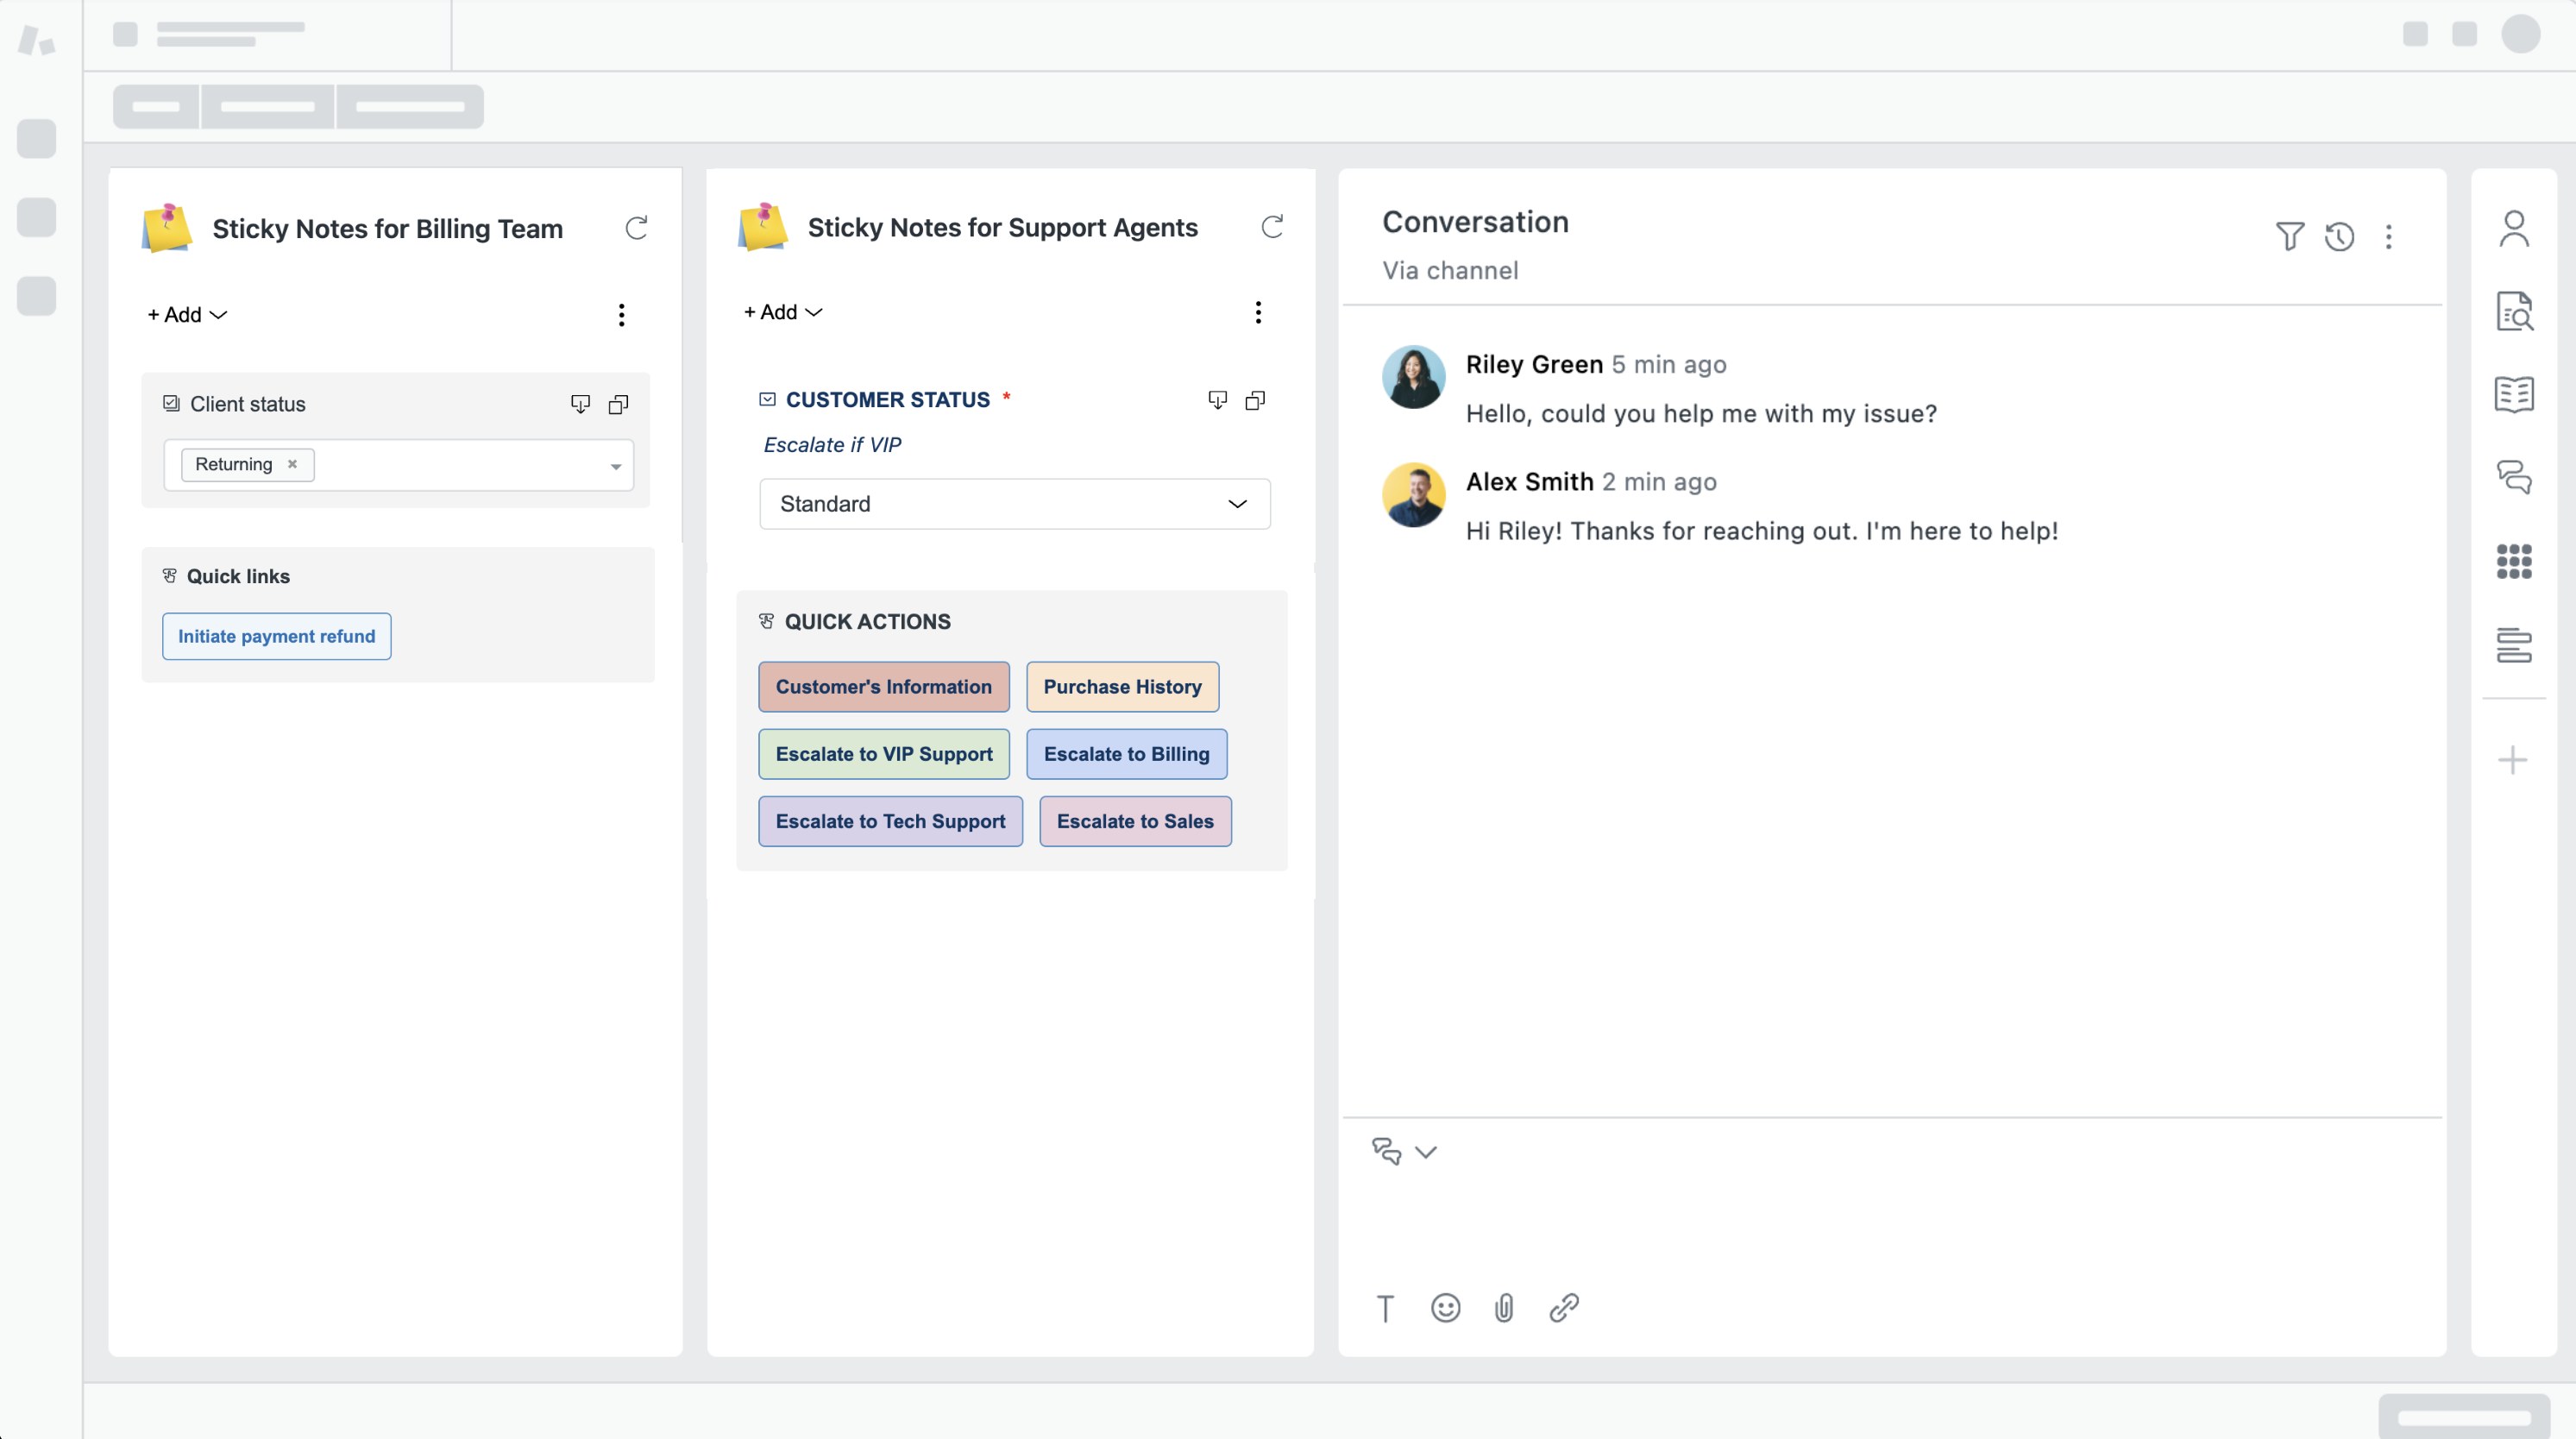
Task: Open the document search icon in right sidebar
Action: 2514,311
